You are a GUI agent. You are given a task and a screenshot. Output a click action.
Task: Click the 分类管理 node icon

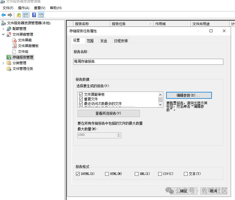pyautogui.click(x=9, y=63)
